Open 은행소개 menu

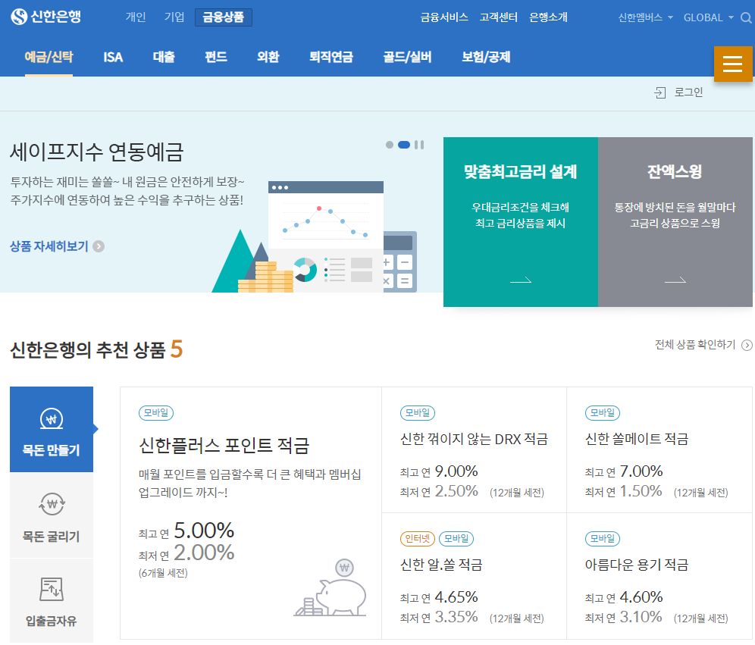tap(548, 17)
